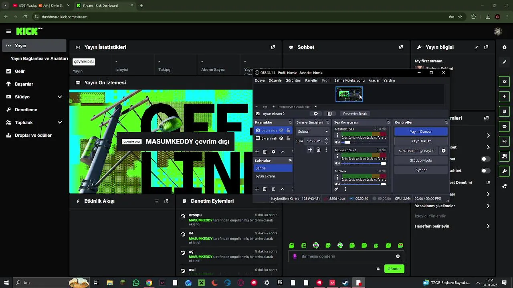Open the Kick hamburger menu

(x=8, y=31)
